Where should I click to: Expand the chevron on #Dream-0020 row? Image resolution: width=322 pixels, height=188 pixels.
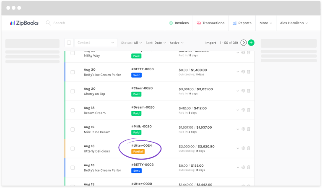coord(238,110)
